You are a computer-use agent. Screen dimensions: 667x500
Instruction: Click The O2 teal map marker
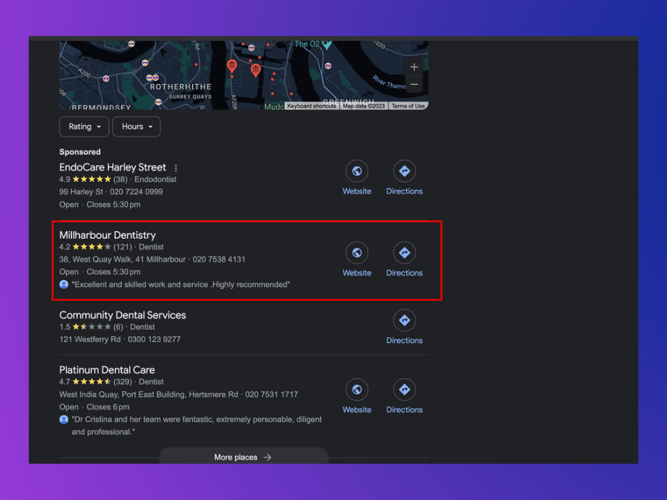point(327,44)
